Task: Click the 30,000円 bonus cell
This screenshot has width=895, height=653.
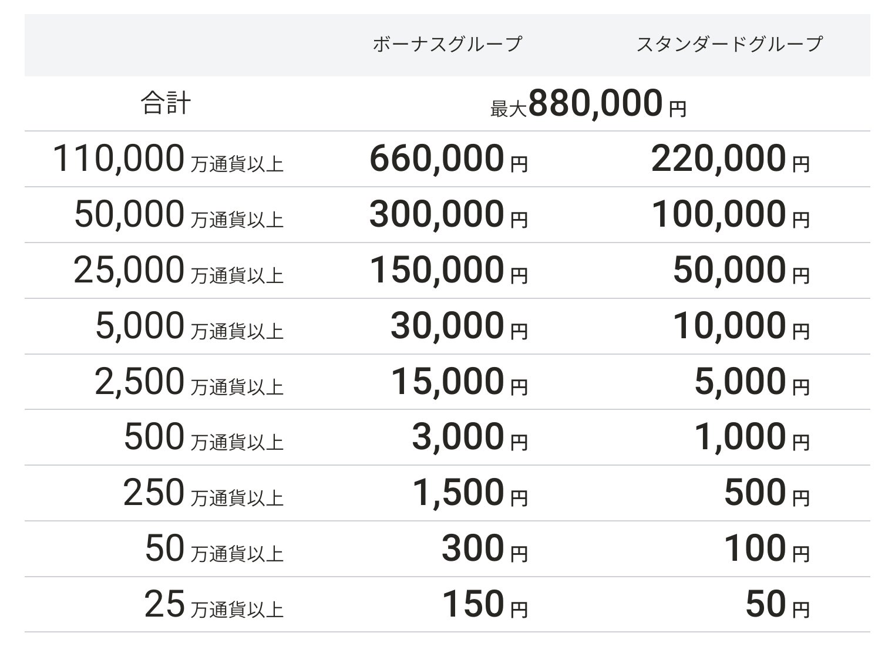Action: [x=459, y=326]
